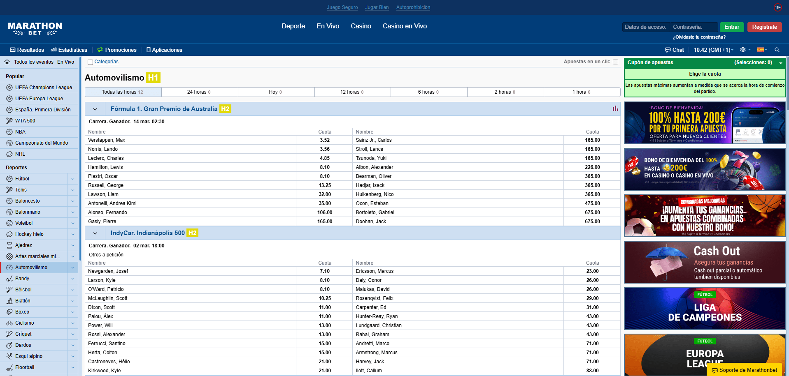Screen dimensions: 789x376
Task: Click the green Entrar button
Action: coord(732,27)
